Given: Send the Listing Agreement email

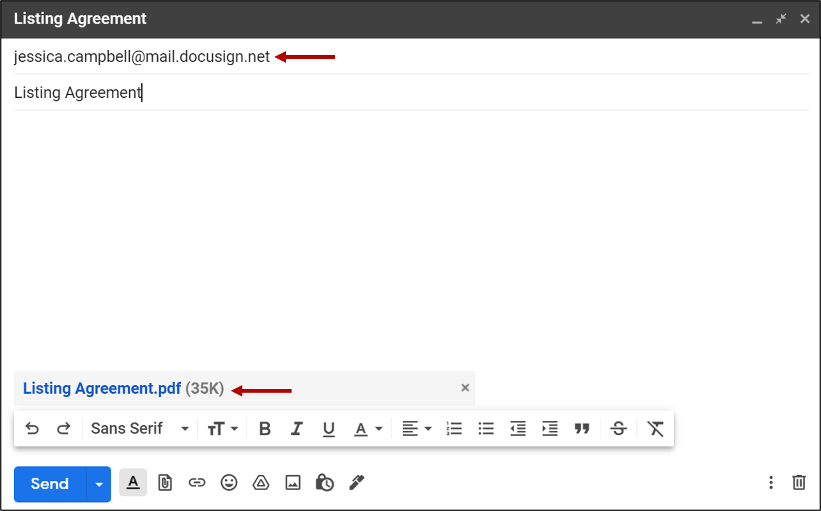Looking at the screenshot, I should [48, 484].
